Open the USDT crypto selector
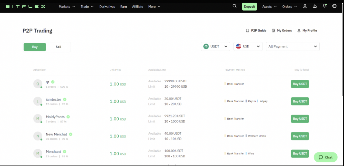Image resolution: width=344 pixels, height=166 pixels. pos(215,46)
